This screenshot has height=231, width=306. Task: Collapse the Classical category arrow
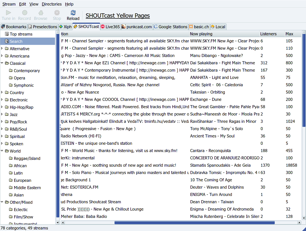click(2, 63)
